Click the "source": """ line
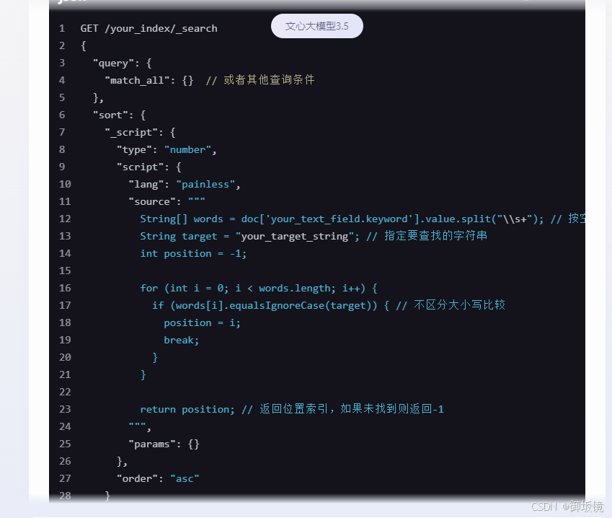The image size is (612, 518). click(x=167, y=201)
